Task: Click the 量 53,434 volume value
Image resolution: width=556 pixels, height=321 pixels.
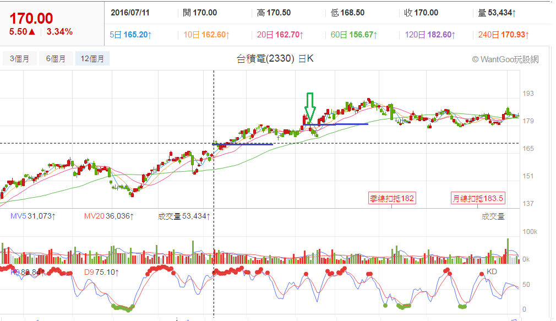Action: tap(497, 13)
